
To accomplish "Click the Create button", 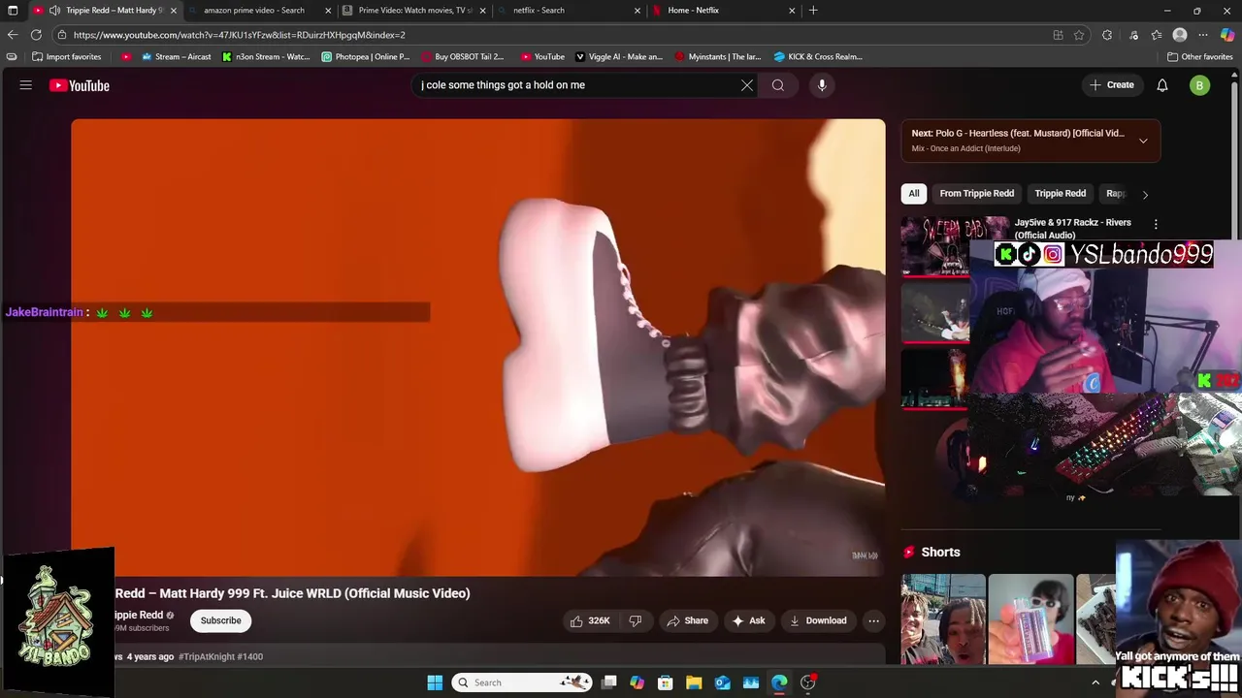I will click(x=1112, y=85).
